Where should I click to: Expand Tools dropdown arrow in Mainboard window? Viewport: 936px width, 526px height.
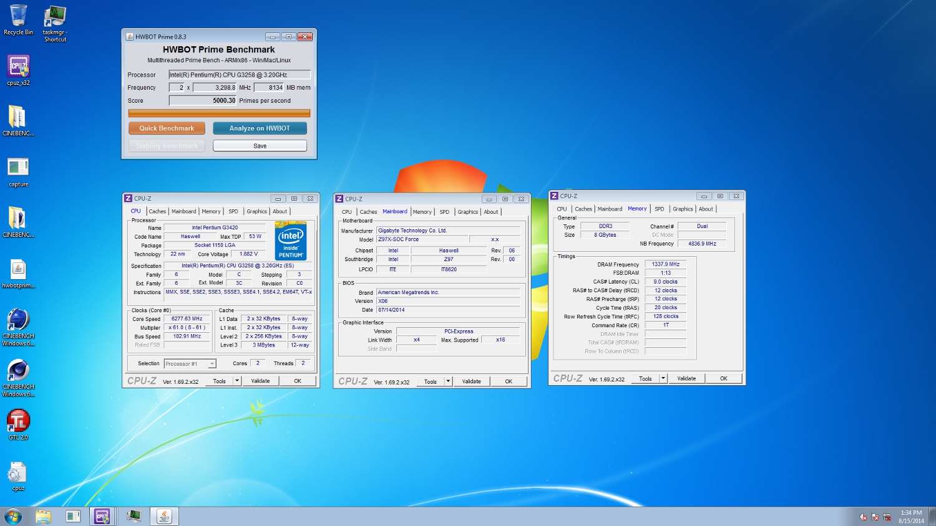448,381
